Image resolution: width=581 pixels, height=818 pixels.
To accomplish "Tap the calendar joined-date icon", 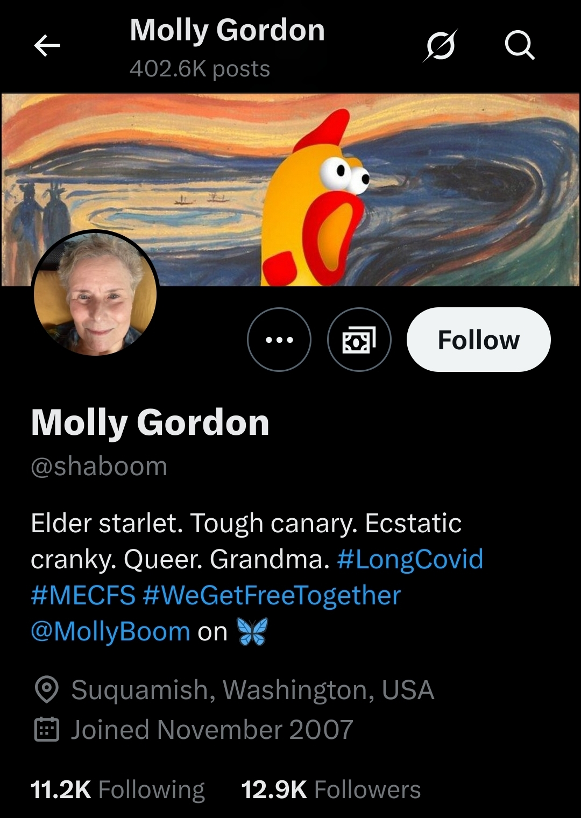I will coord(47,730).
